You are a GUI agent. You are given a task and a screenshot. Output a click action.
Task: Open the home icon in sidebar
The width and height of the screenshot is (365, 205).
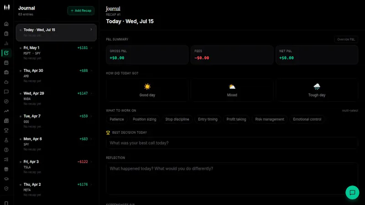point(6,24)
